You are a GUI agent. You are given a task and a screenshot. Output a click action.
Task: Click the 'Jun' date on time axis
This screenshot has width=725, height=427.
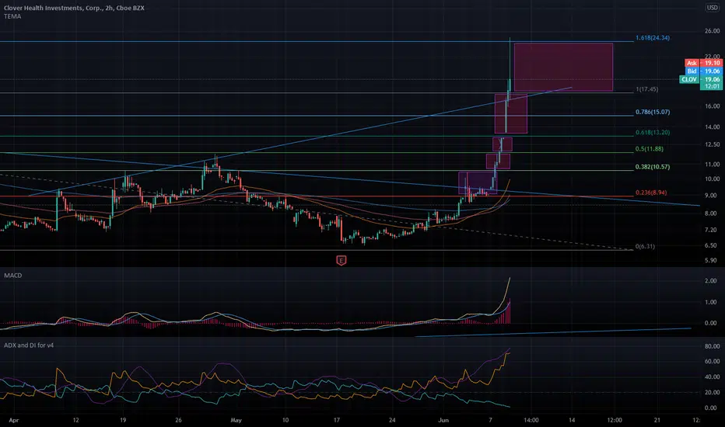tap(443, 420)
